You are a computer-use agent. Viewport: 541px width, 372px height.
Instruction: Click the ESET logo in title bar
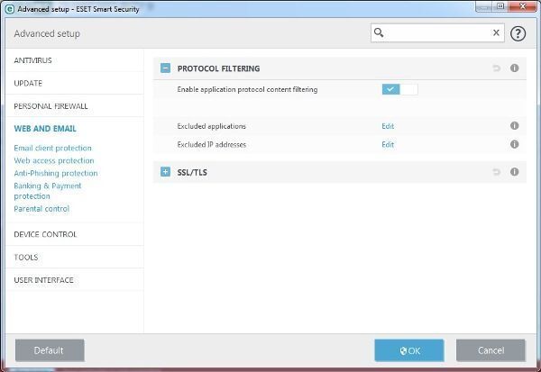[x=10, y=9]
